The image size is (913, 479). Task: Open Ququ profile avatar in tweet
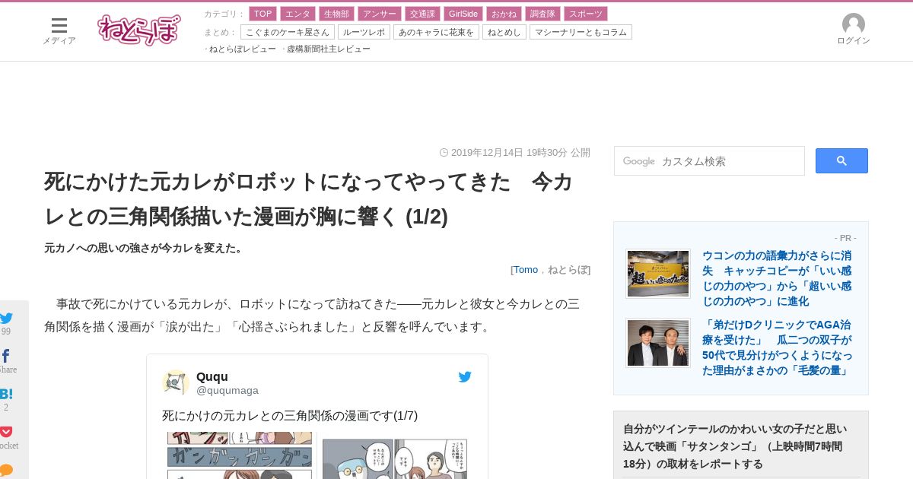click(176, 382)
